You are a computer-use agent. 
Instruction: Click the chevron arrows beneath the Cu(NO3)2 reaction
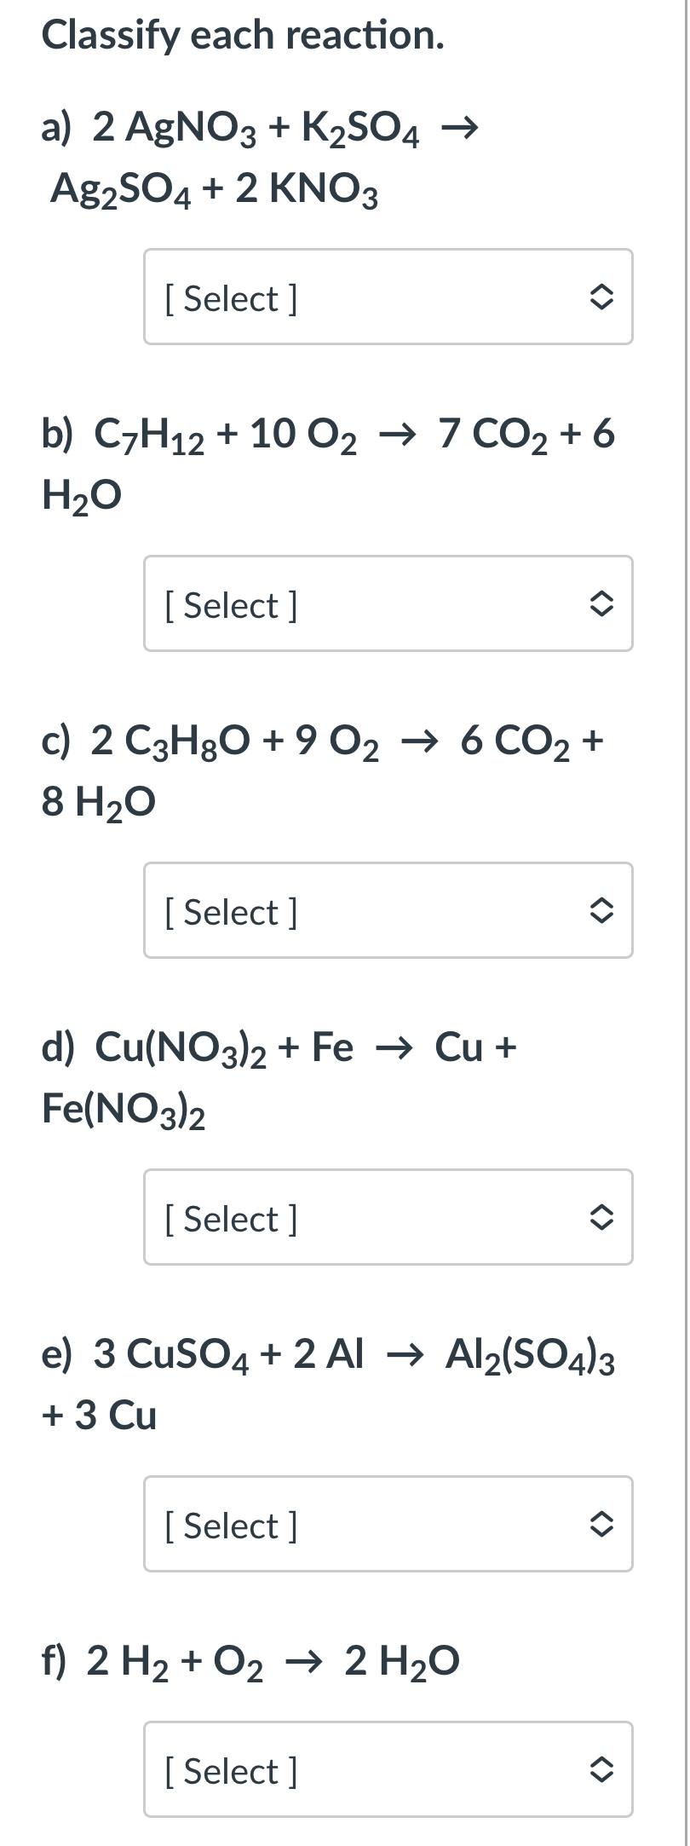pos(601,1218)
